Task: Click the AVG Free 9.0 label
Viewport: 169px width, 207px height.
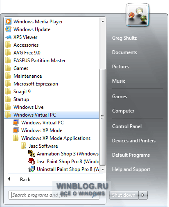Action: click(x=27, y=53)
